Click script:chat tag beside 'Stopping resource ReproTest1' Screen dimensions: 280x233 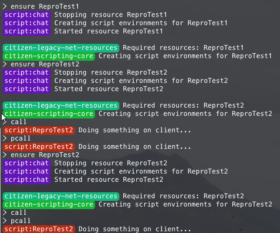26,15
